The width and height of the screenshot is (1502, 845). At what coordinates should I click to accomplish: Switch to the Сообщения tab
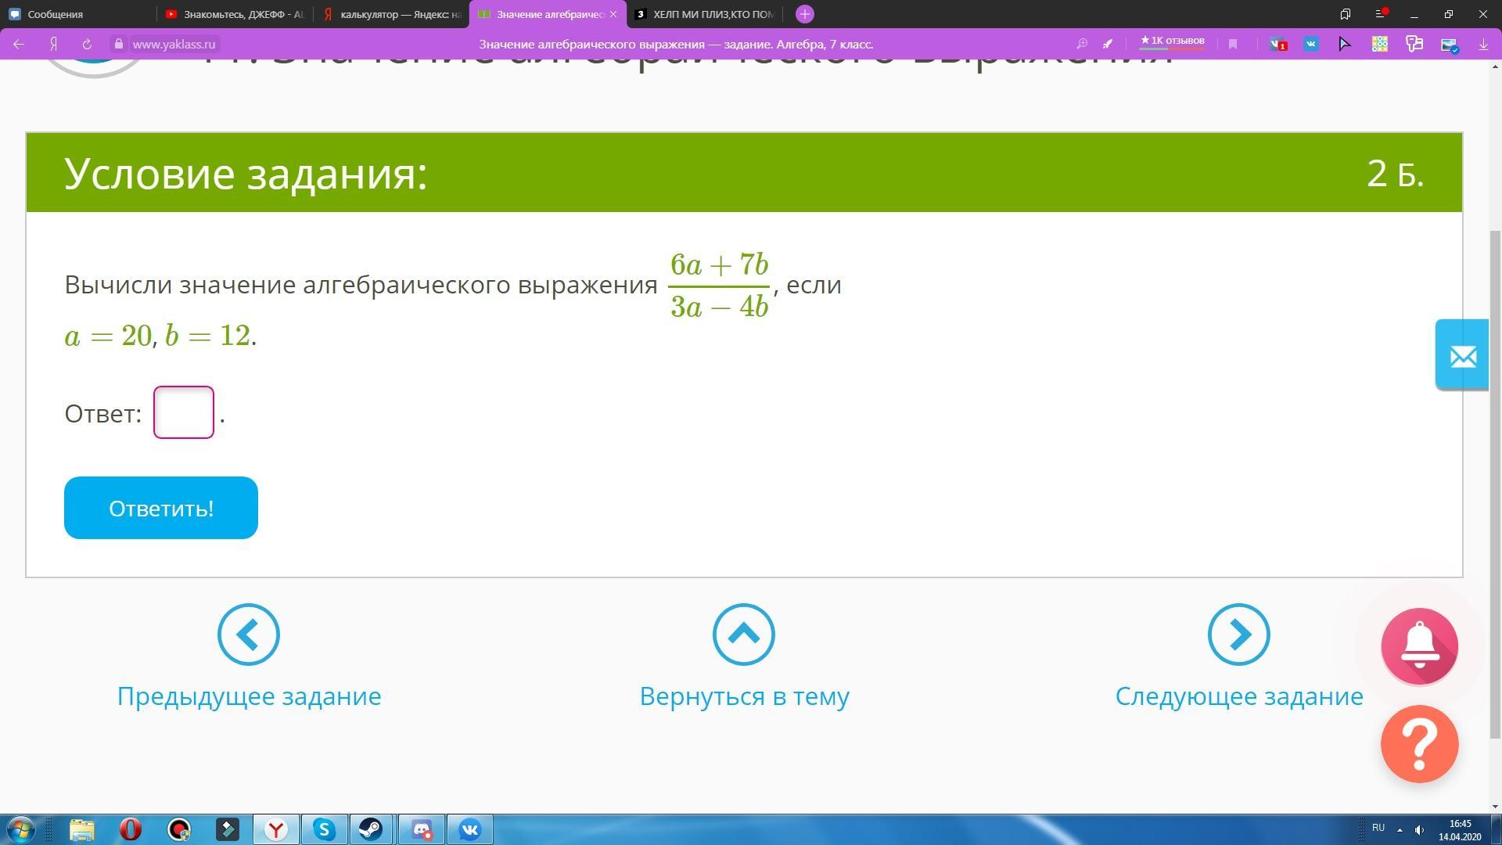[55, 14]
